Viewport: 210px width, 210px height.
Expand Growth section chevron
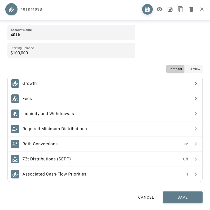click(x=196, y=84)
